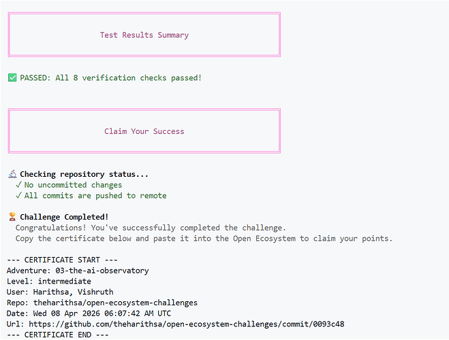Click the green checkmark emoji beside PASSED
The height and width of the screenshot is (340, 449).
pyautogui.click(x=12, y=78)
